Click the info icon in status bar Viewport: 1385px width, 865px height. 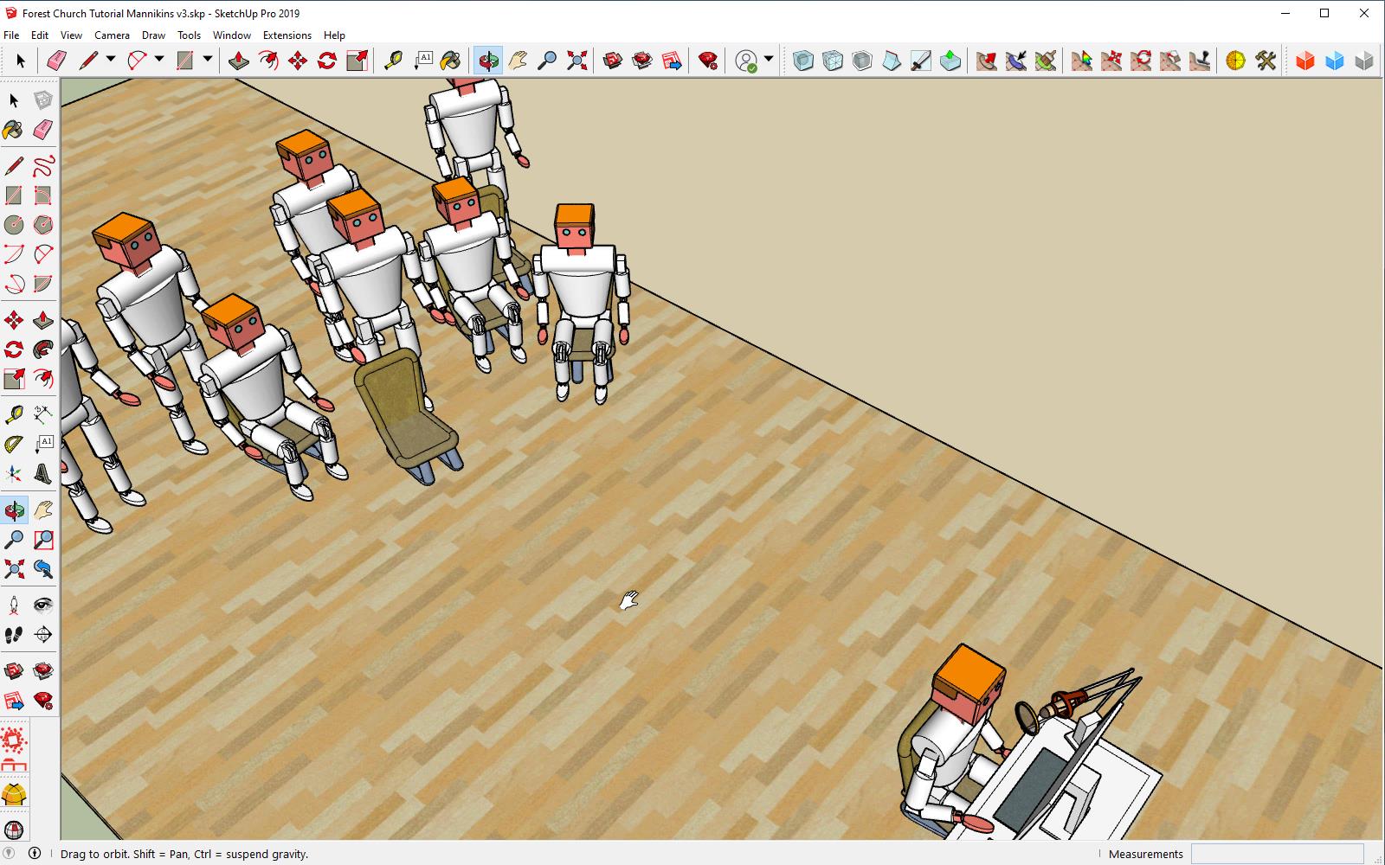pyautogui.click(x=35, y=854)
